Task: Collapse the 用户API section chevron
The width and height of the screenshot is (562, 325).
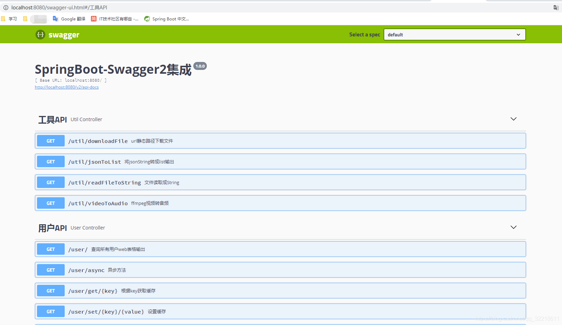Action: point(513,227)
